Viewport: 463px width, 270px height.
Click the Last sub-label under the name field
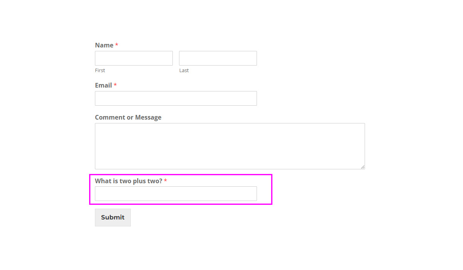tap(184, 71)
